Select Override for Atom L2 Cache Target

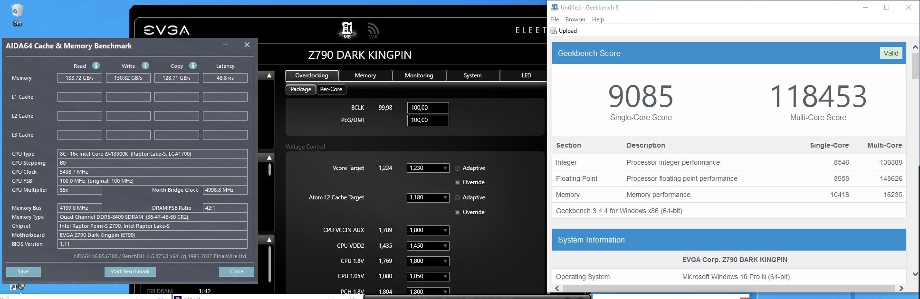(457, 212)
